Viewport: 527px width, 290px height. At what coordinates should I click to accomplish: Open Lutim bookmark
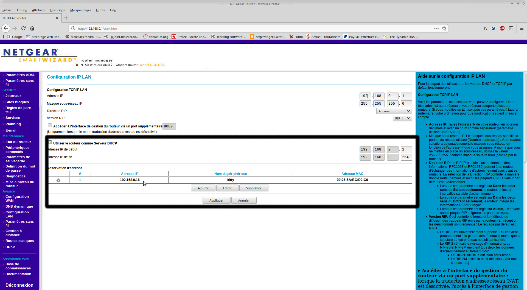point(296,37)
